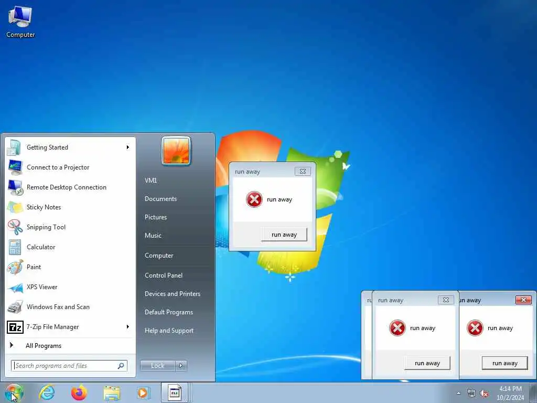Click the taskbar clock showing 4:14 PM

pos(510,393)
